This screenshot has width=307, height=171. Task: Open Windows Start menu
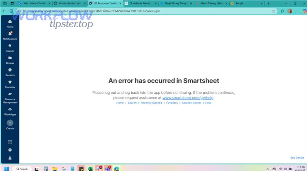6,169
